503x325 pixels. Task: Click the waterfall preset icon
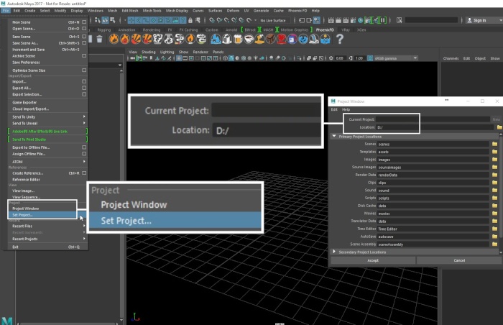pyautogui.click(x=314, y=39)
